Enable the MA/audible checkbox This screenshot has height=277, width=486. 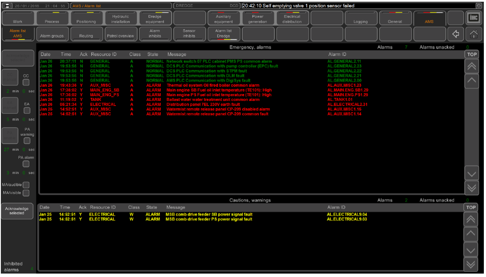[26, 185]
